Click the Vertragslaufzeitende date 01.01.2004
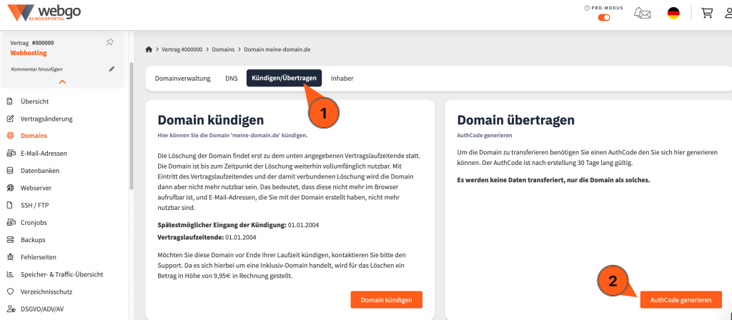The image size is (732, 320). (x=241, y=237)
